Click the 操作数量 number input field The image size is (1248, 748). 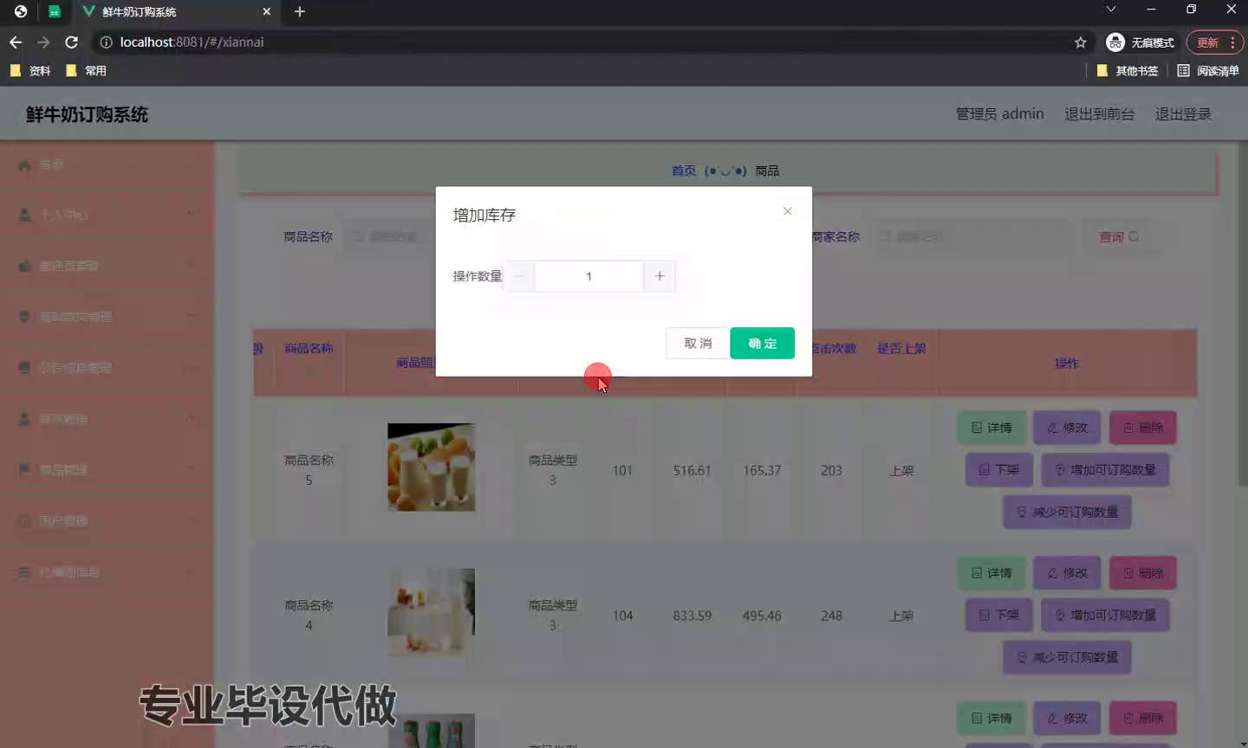588,276
